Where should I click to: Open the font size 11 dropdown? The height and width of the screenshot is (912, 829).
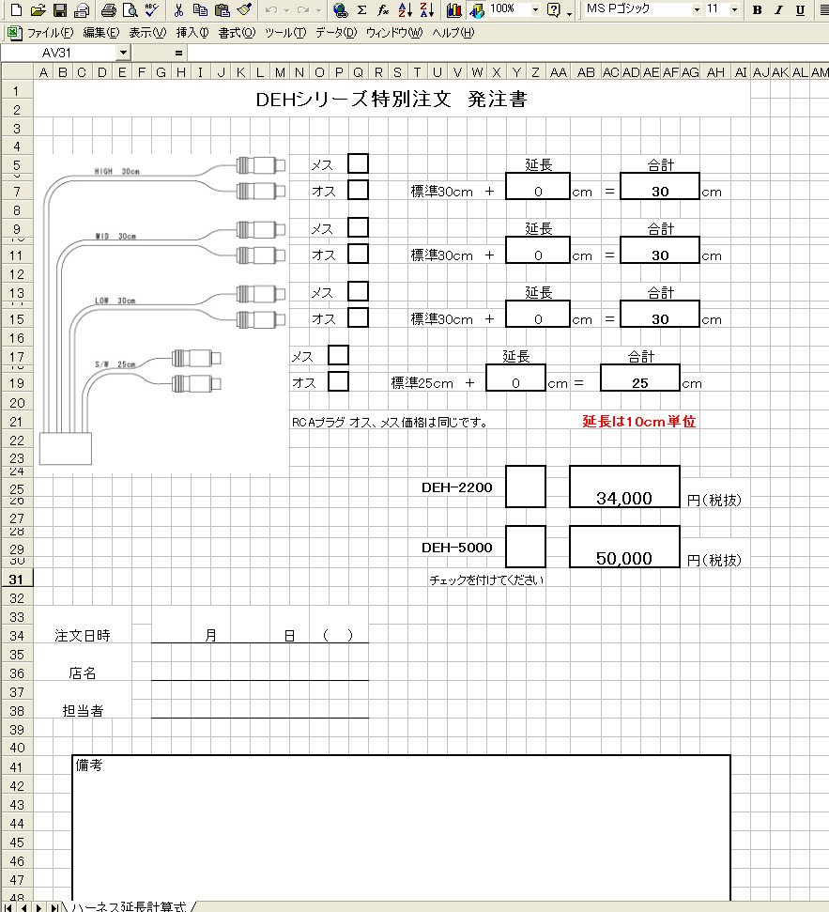click(734, 9)
